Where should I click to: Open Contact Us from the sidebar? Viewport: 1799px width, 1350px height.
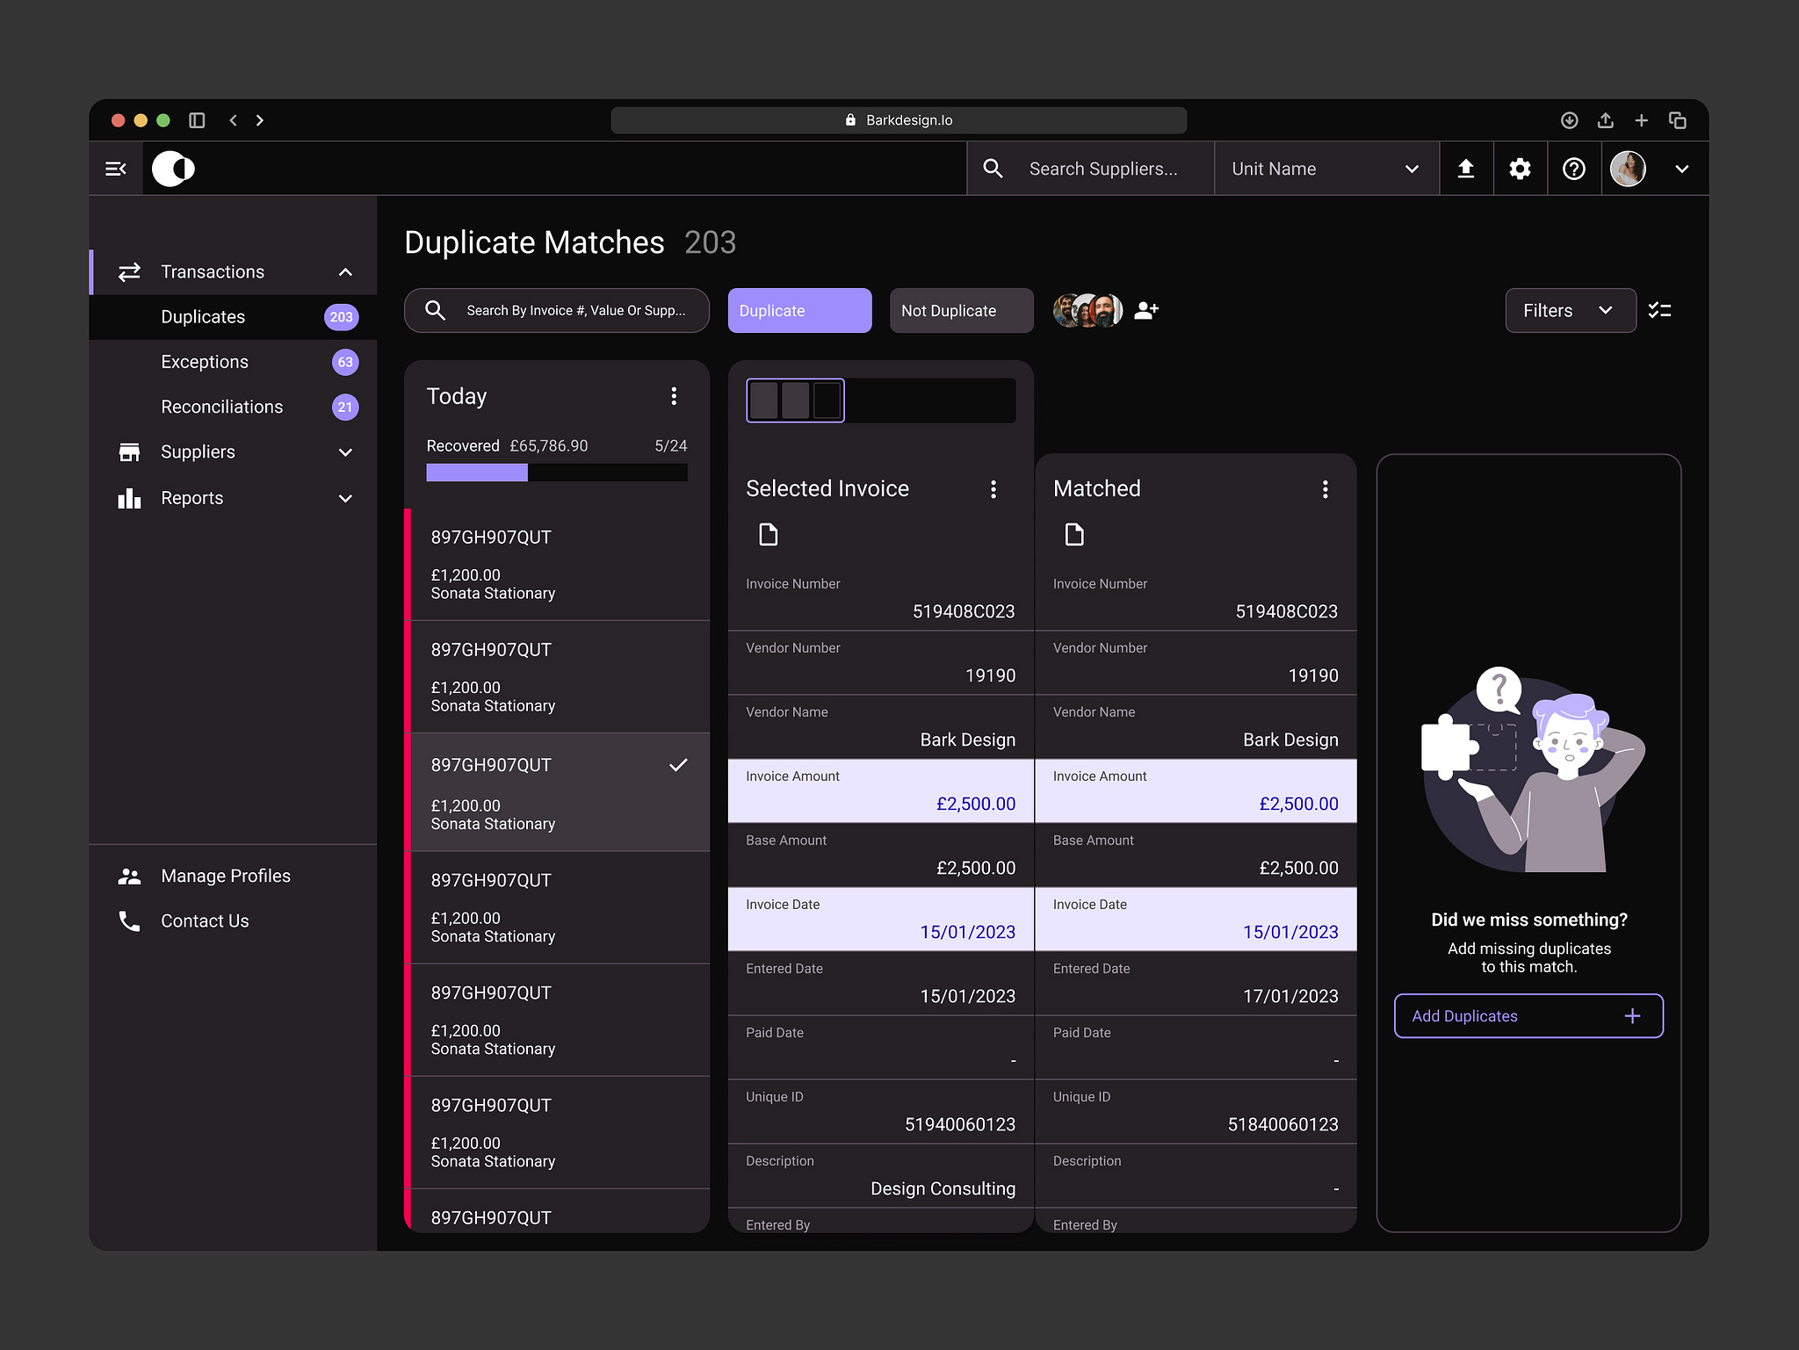(204, 920)
